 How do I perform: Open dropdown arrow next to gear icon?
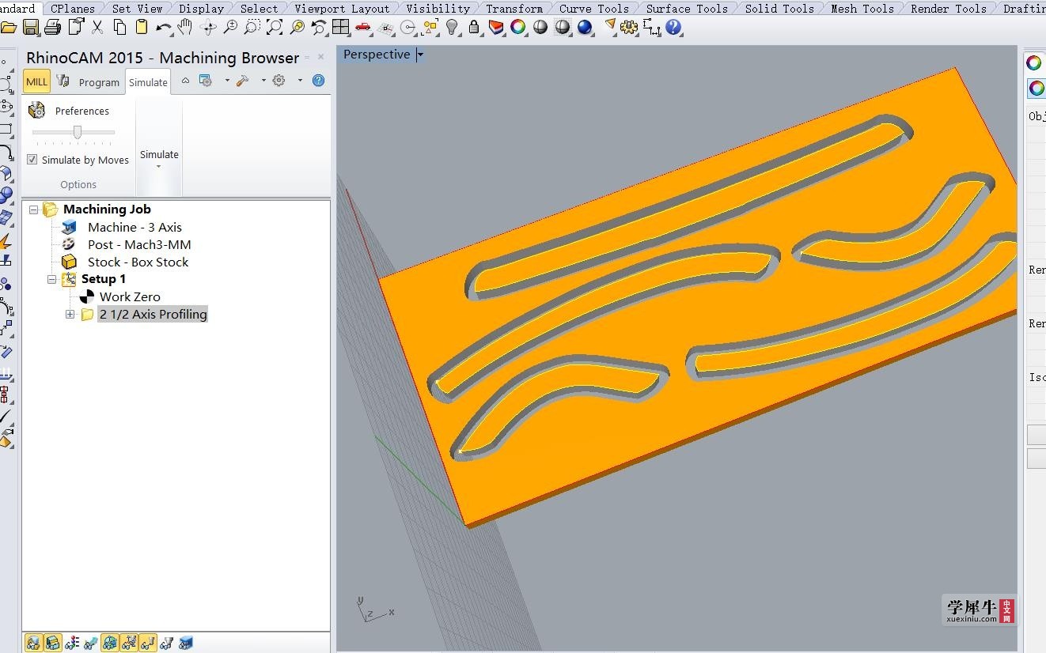pos(300,81)
